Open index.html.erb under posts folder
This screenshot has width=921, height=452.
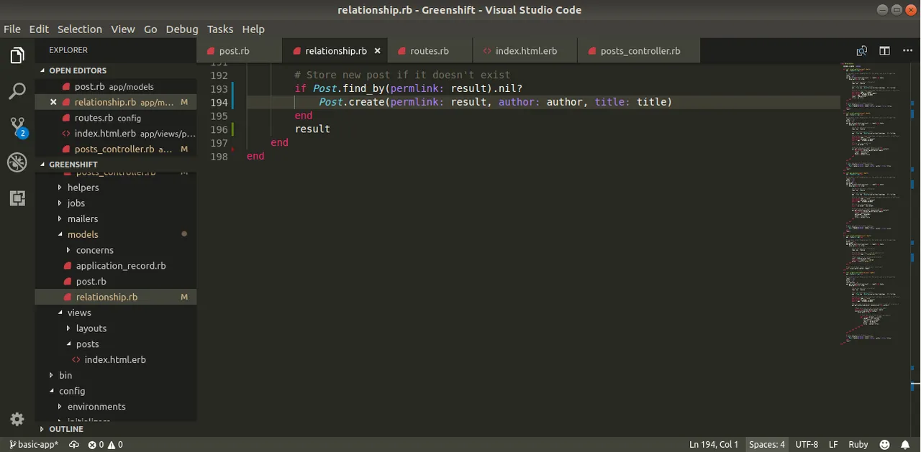pyautogui.click(x=115, y=360)
